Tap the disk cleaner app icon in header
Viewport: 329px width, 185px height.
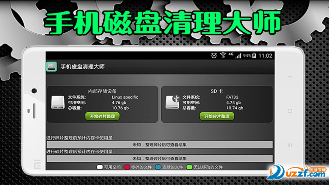(51, 67)
